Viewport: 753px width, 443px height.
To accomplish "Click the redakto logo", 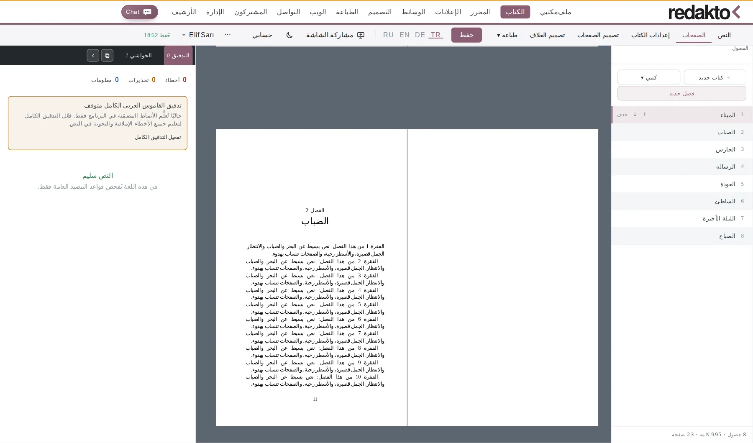I will coord(704,13).
